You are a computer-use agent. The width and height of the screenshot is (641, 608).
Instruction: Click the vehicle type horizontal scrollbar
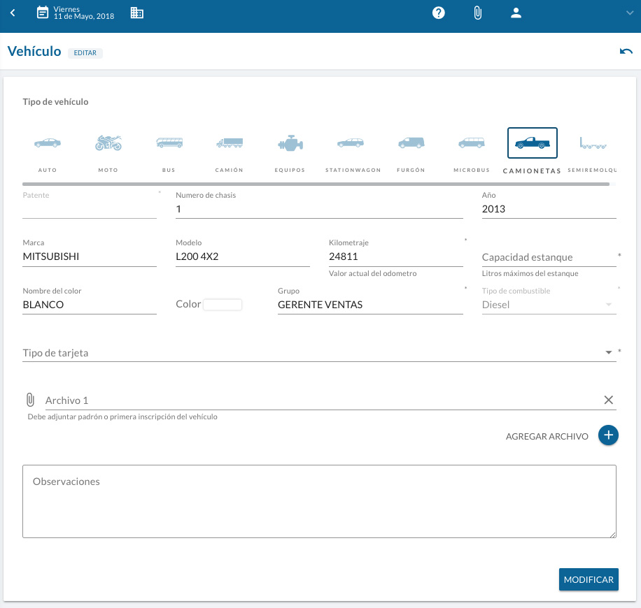(316, 184)
